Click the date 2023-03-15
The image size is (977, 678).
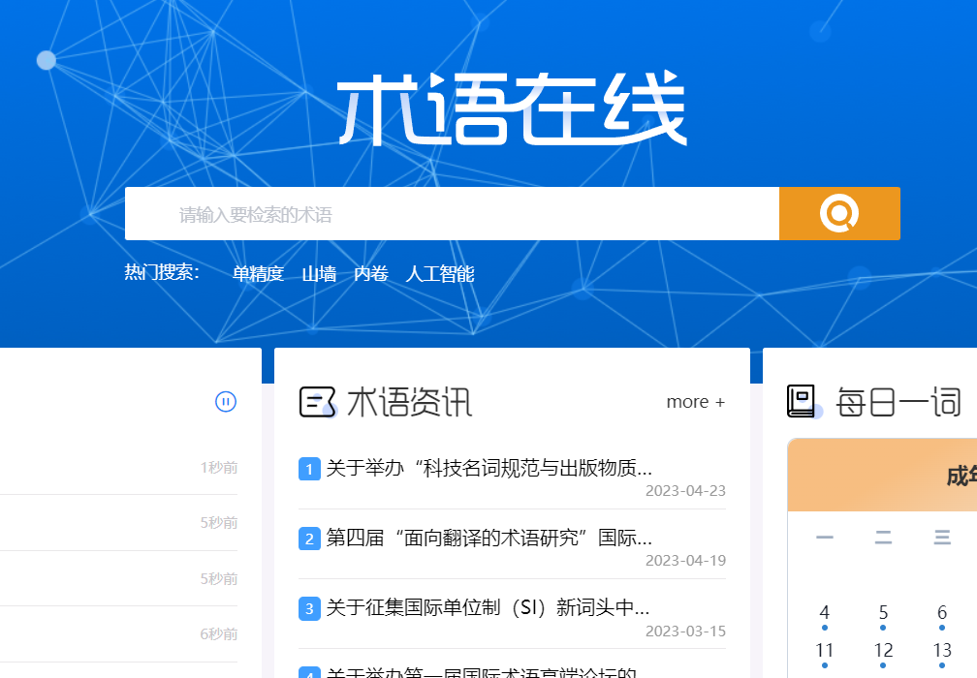click(x=685, y=632)
